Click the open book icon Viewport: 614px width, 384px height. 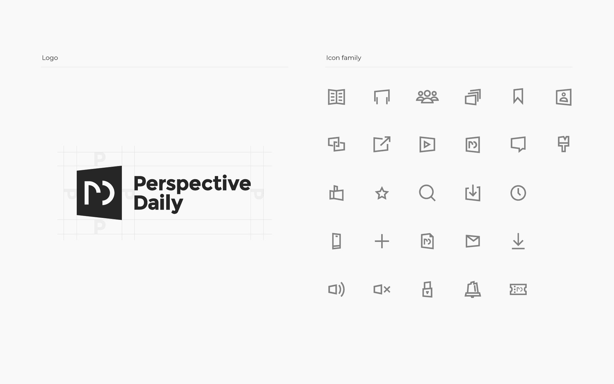coord(336,97)
